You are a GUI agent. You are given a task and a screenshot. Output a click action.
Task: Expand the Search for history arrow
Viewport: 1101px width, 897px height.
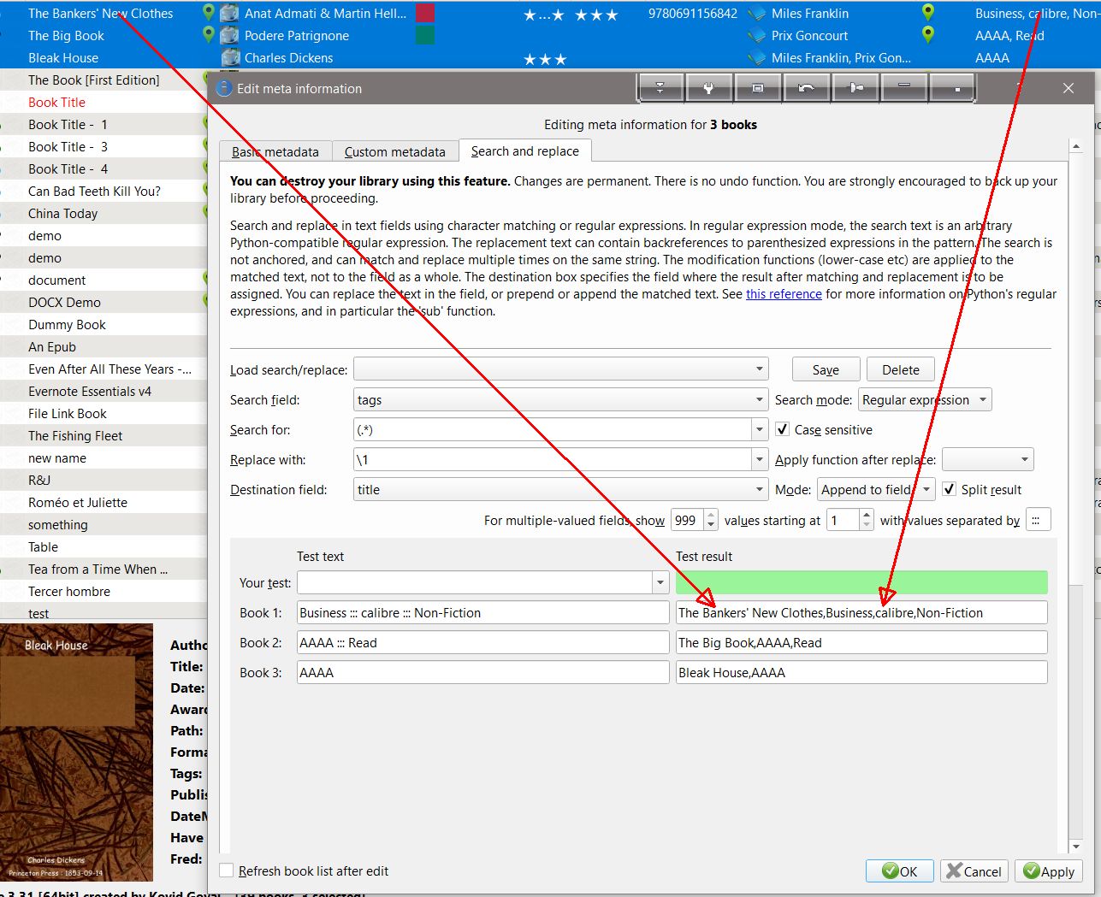tap(760, 429)
